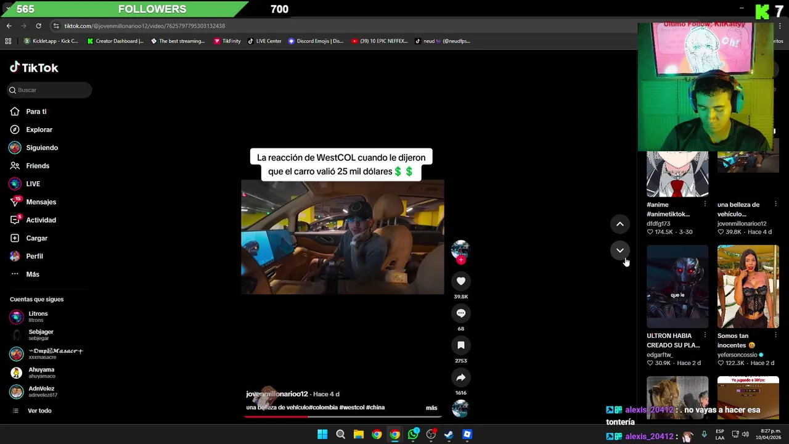Expand caption with 'más'
Viewport: 789px width, 444px height.
click(431, 408)
